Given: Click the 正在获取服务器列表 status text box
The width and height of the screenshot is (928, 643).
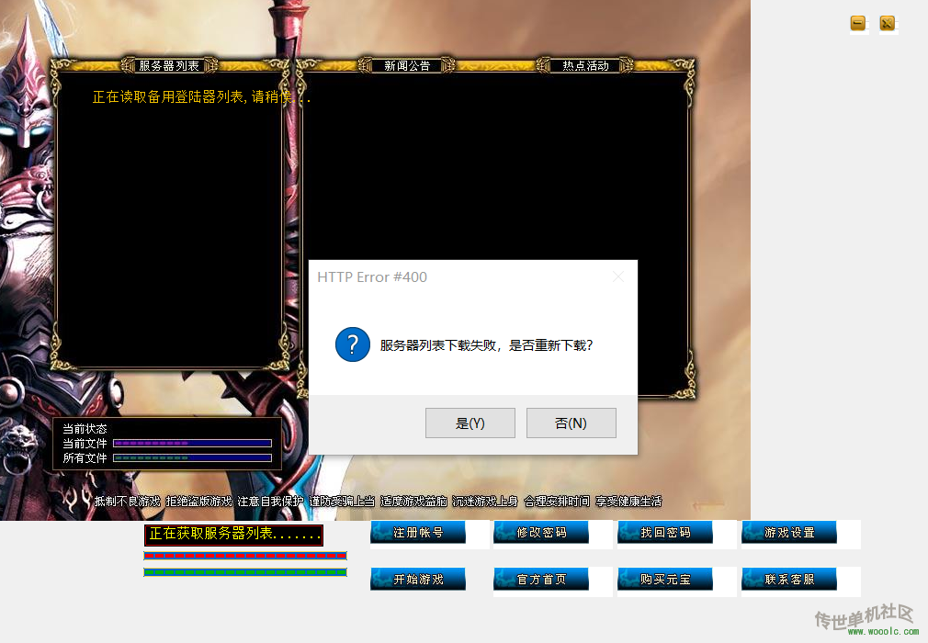Looking at the screenshot, I should click(233, 535).
